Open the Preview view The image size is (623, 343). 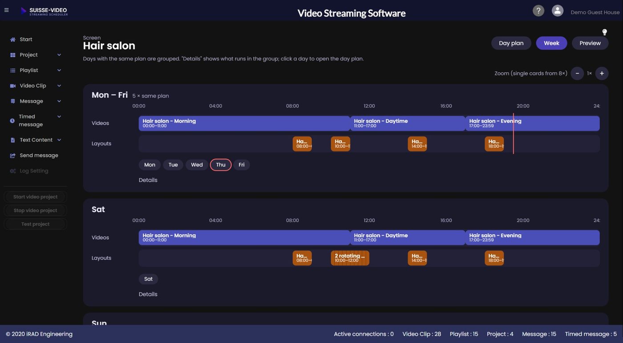pos(590,43)
